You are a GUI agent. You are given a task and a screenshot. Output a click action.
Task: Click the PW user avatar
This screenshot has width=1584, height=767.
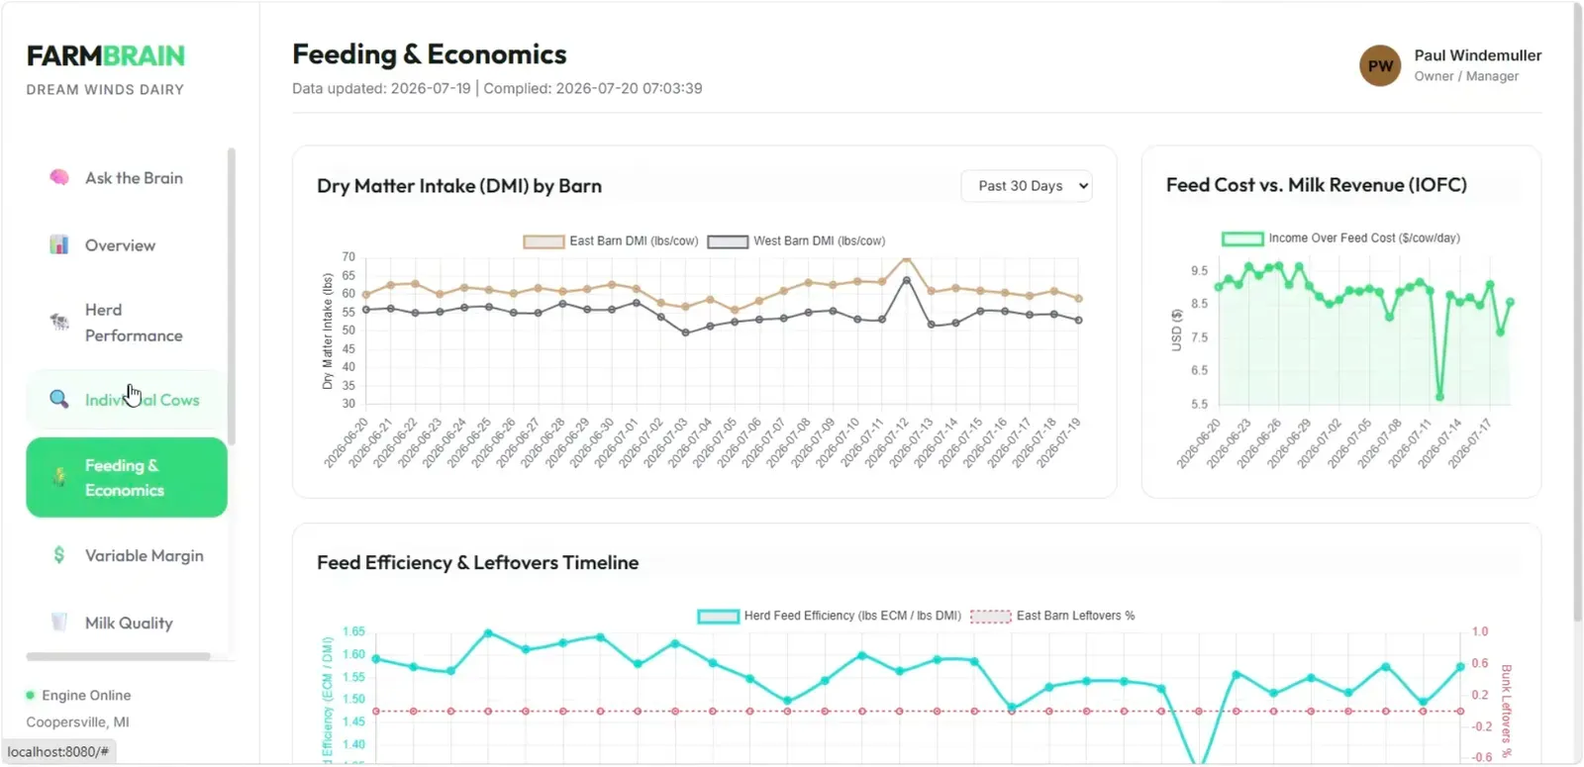(1380, 66)
